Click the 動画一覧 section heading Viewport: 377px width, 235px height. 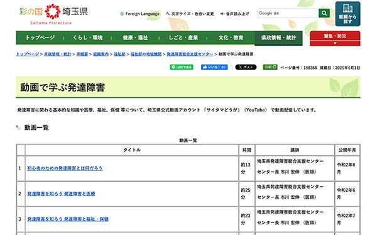pyautogui.click(x=36, y=128)
